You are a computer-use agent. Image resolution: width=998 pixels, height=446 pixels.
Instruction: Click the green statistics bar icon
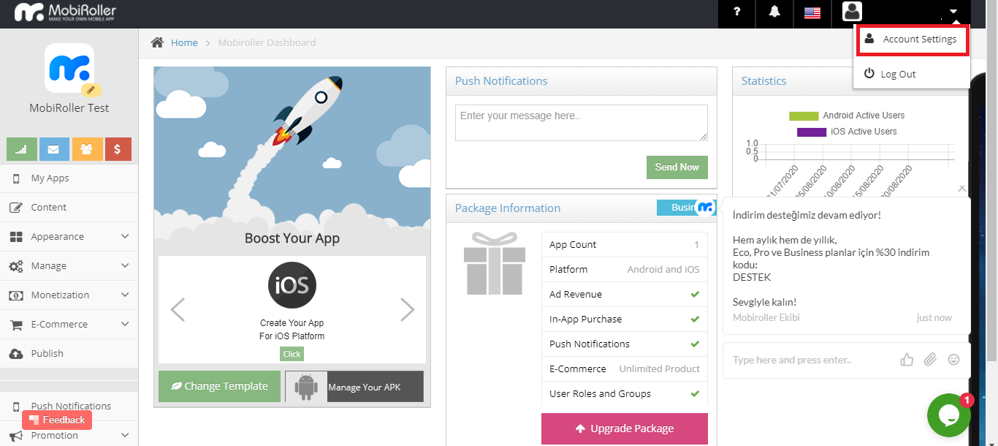tap(21, 149)
